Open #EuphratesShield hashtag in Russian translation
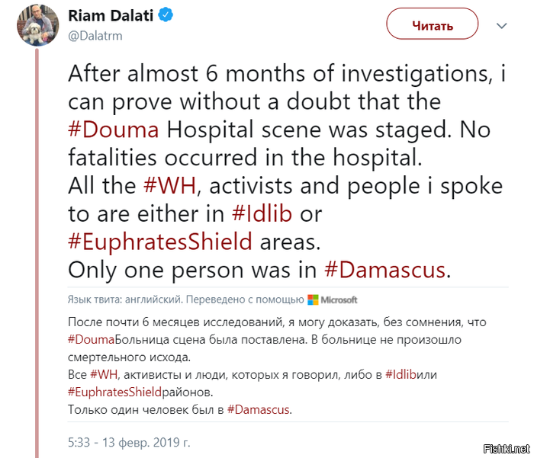The height and width of the screenshot is (458, 534). point(114,392)
